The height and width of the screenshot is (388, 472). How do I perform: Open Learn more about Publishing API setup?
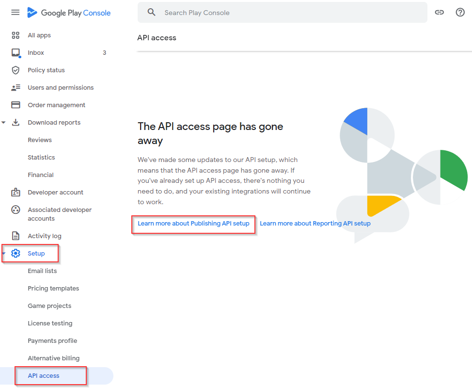click(193, 224)
